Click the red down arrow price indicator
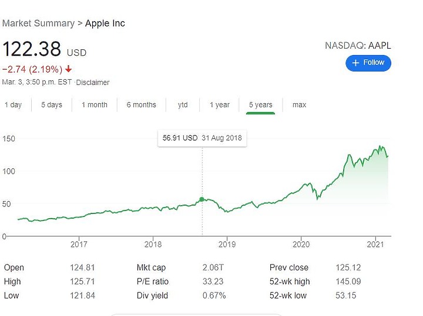Viewport: 423px width, 316px height. (69, 69)
